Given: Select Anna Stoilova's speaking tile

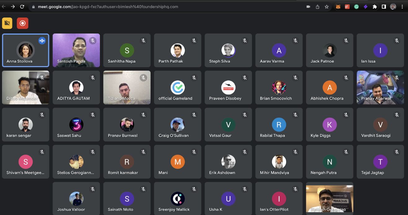Looking at the screenshot, I should 25,50.
